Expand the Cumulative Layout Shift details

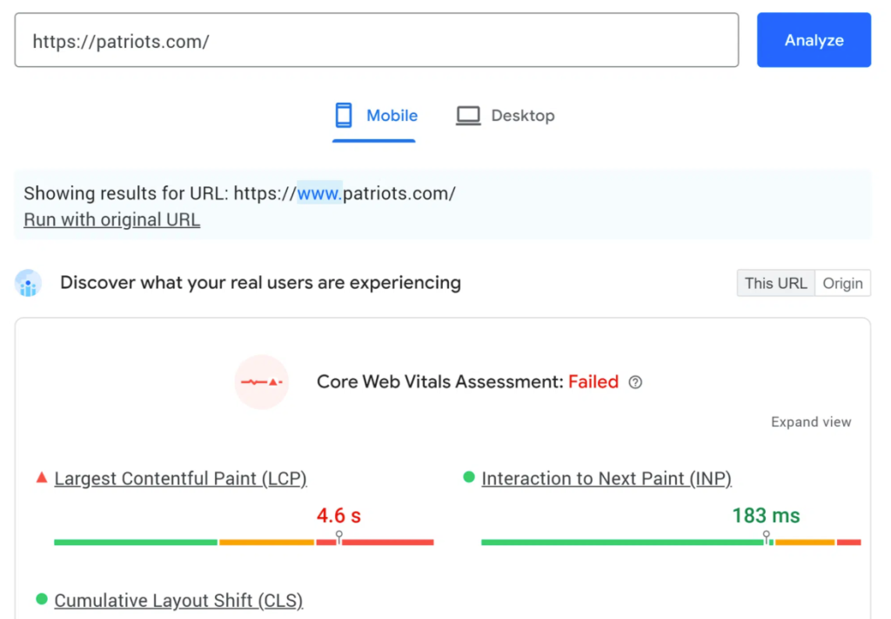click(x=178, y=600)
